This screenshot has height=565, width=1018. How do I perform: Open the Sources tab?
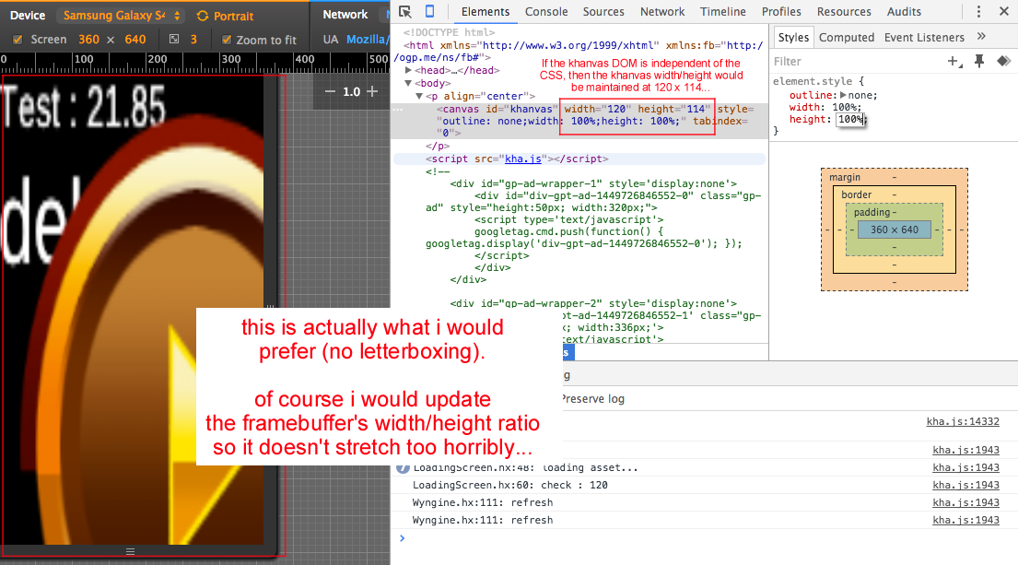click(603, 12)
